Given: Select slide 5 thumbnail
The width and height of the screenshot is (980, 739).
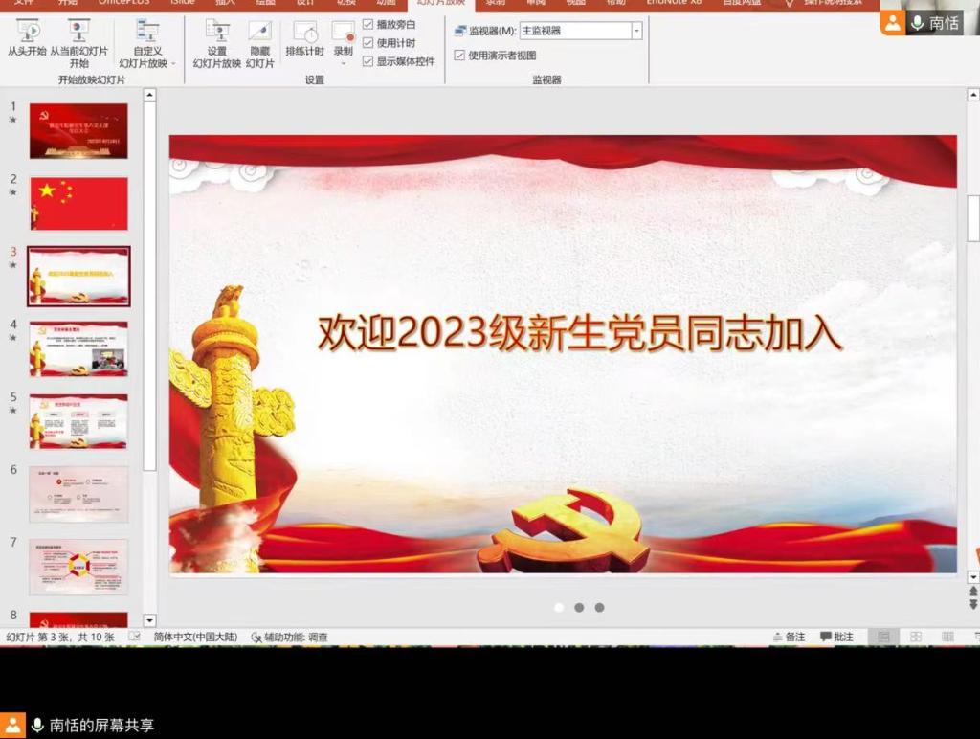Looking at the screenshot, I should tap(78, 421).
